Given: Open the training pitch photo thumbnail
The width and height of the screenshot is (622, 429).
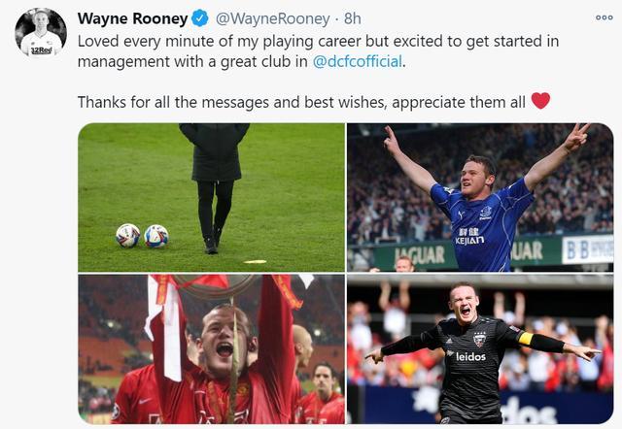Looking at the screenshot, I should pos(212,197).
